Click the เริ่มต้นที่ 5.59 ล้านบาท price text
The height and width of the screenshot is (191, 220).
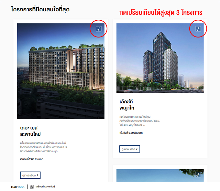[x=131, y=133]
